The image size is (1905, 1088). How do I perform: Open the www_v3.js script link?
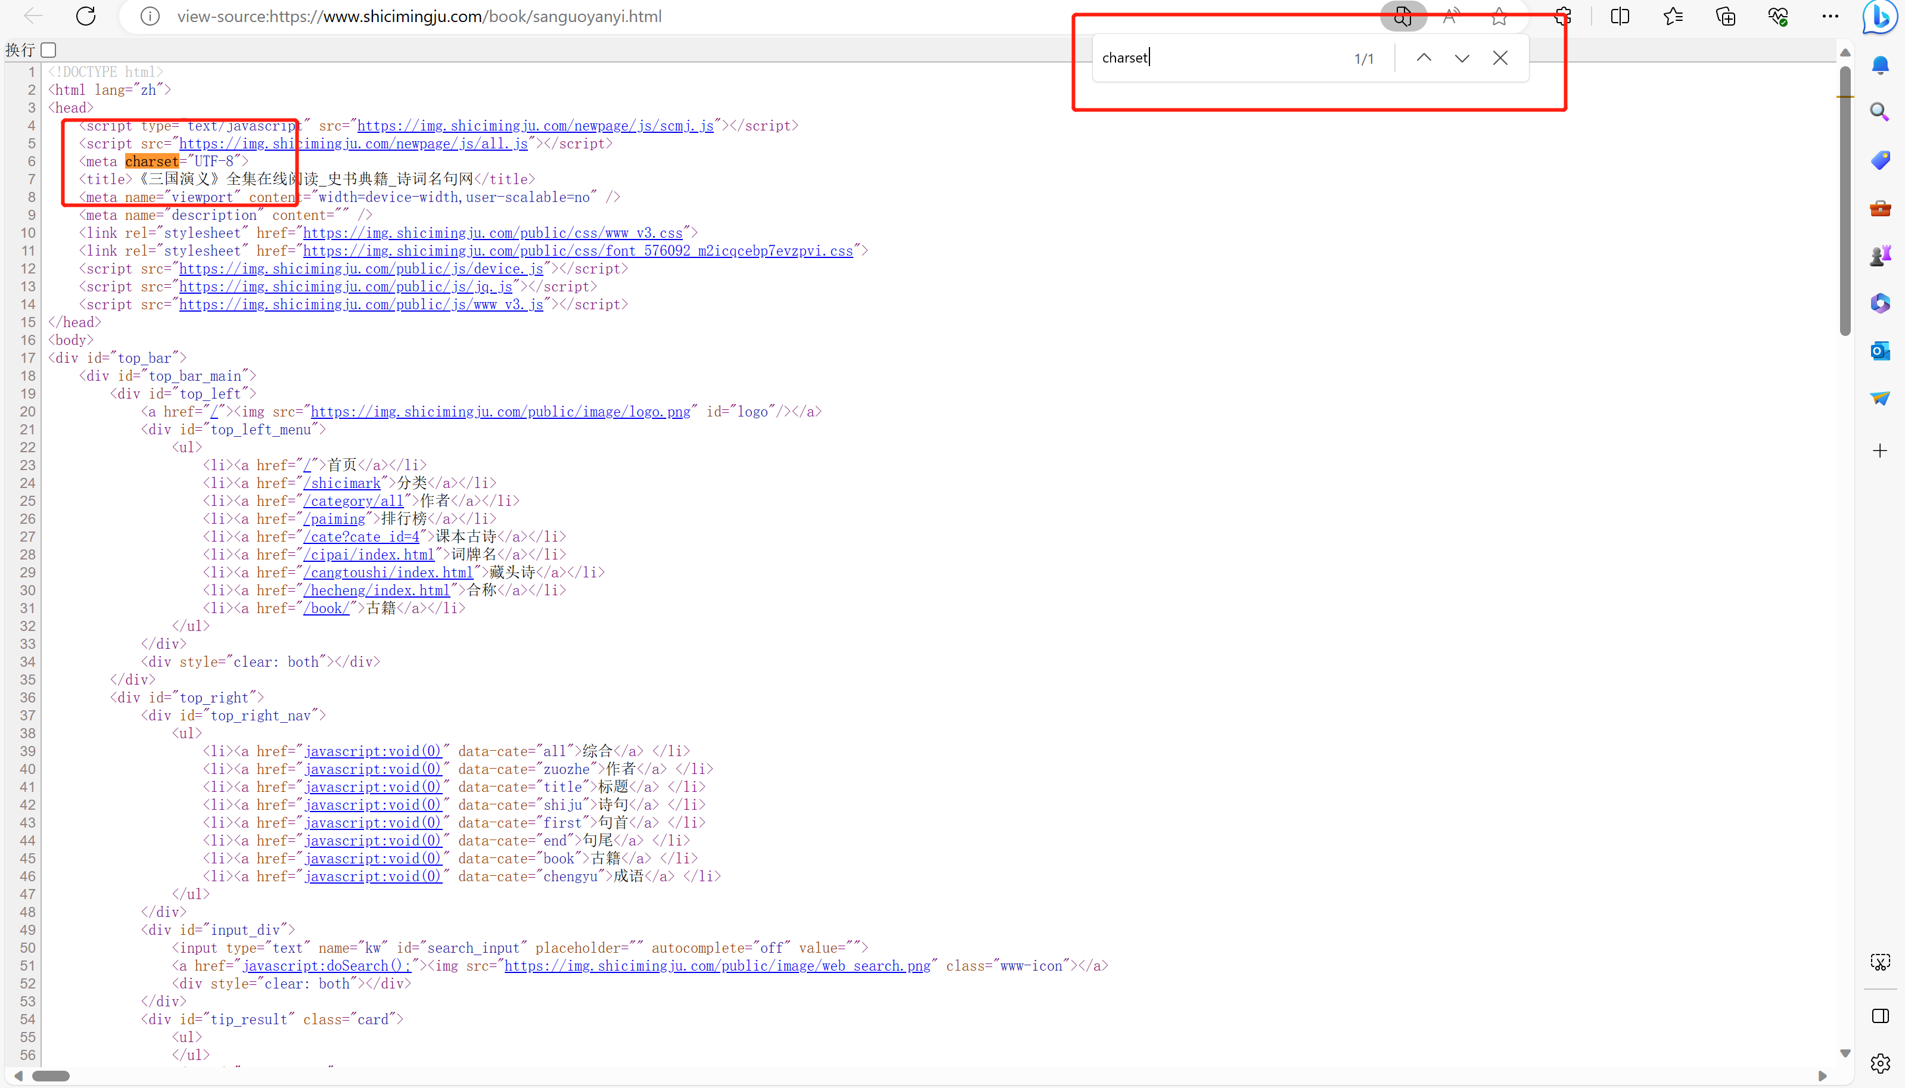361,305
